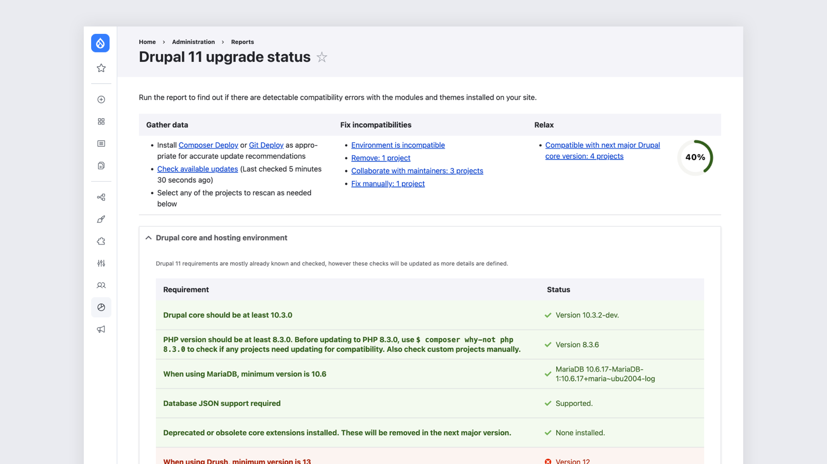Select Drush minimum version requirement row
The width and height of the screenshot is (827, 464).
click(430, 456)
